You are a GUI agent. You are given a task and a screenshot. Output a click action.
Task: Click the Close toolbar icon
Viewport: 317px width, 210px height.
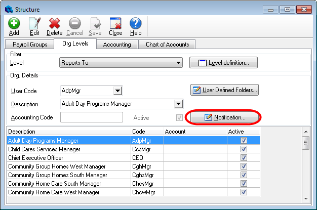click(115, 23)
